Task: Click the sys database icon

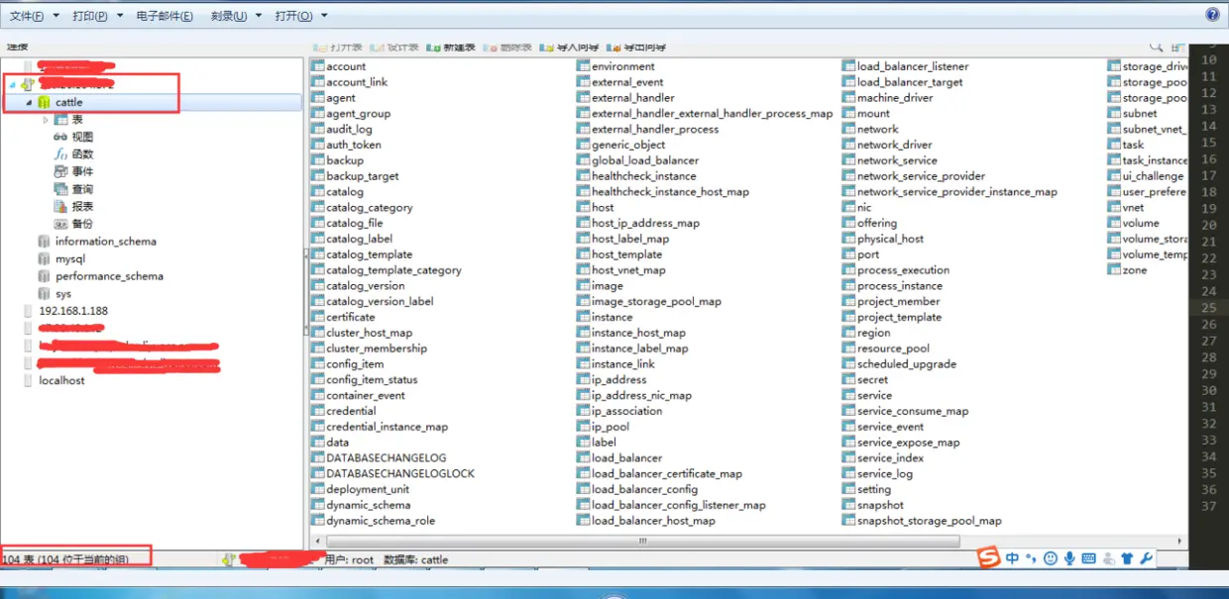Action: [44, 294]
